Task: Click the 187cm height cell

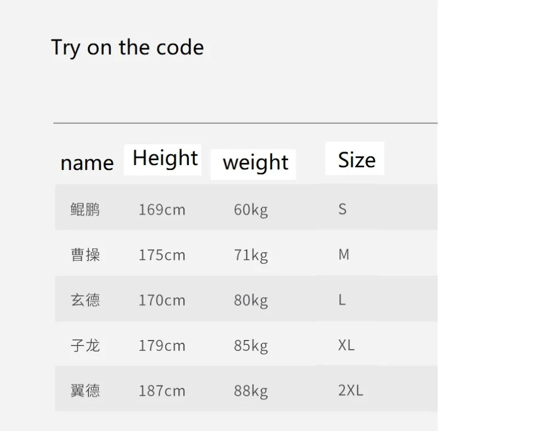Action: tap(162, 391)
